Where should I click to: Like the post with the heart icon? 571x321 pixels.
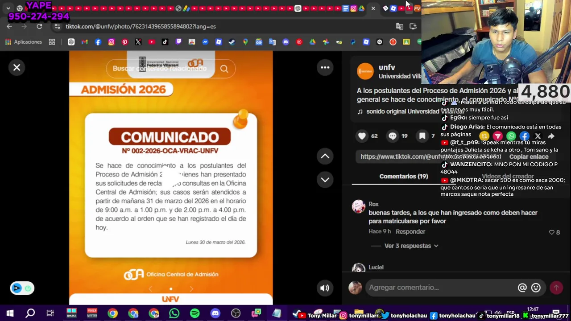(362, 136)
